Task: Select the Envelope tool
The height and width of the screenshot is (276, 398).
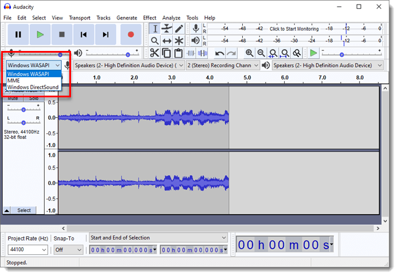Action: [x=167, y=29]
